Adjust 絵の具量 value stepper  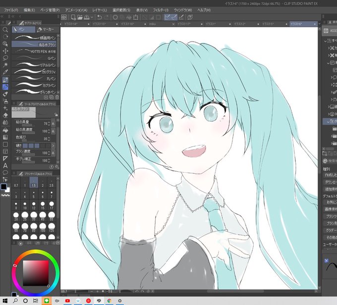(x=49, y=124)
